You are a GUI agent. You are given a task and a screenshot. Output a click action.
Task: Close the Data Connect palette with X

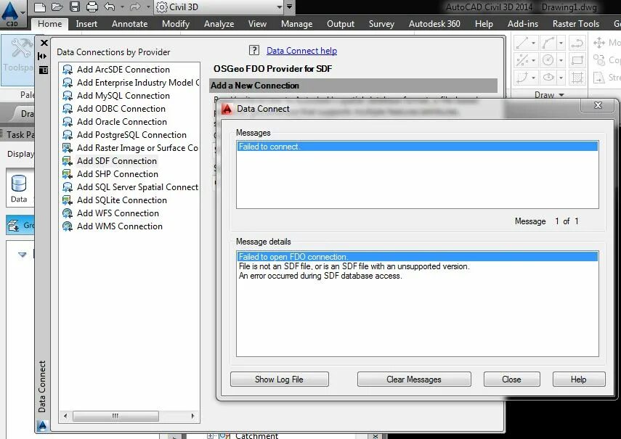point(44,43)
